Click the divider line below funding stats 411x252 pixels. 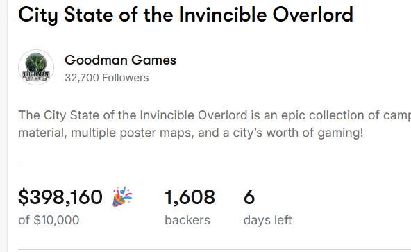pos(215,249)
